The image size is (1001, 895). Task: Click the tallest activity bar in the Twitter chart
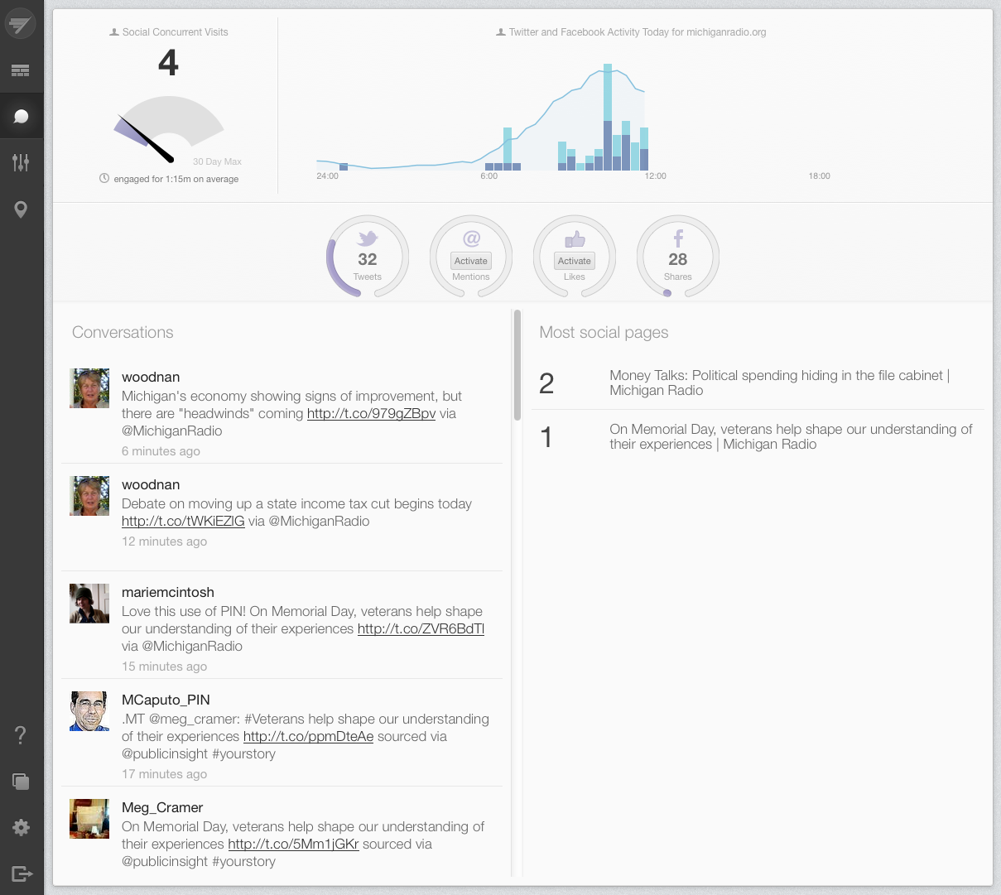click(609, 108)
